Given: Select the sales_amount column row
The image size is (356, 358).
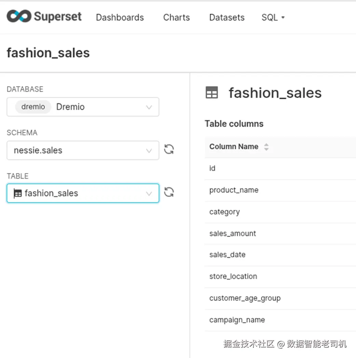Looking at the screenshot, I should 233,234.
